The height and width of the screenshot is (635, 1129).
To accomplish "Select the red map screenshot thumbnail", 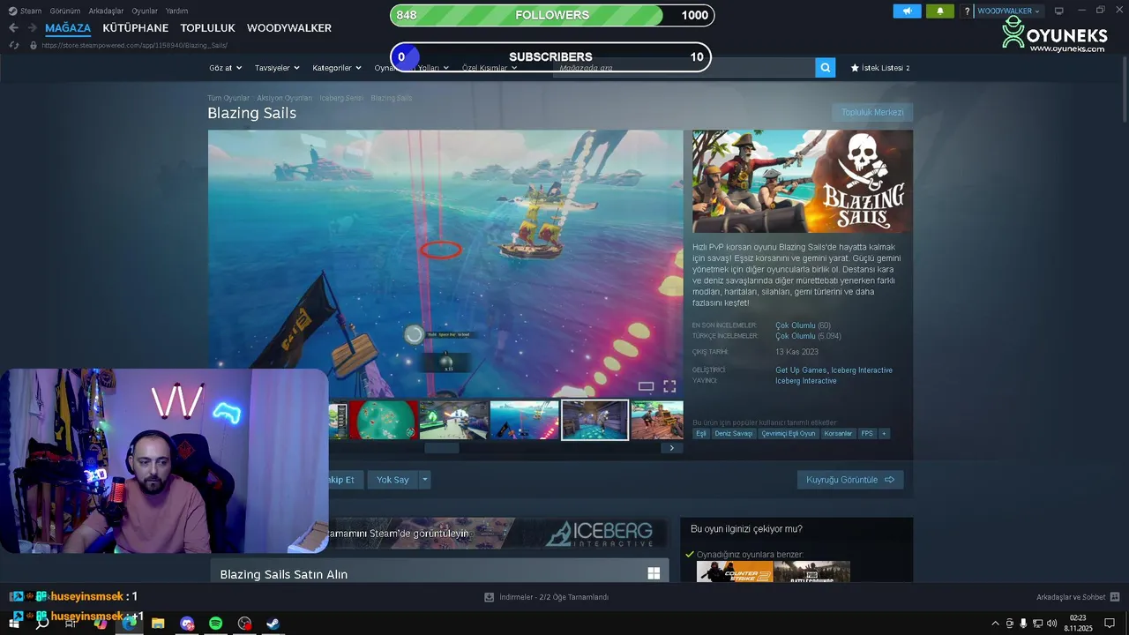I will tap(383, 420).
